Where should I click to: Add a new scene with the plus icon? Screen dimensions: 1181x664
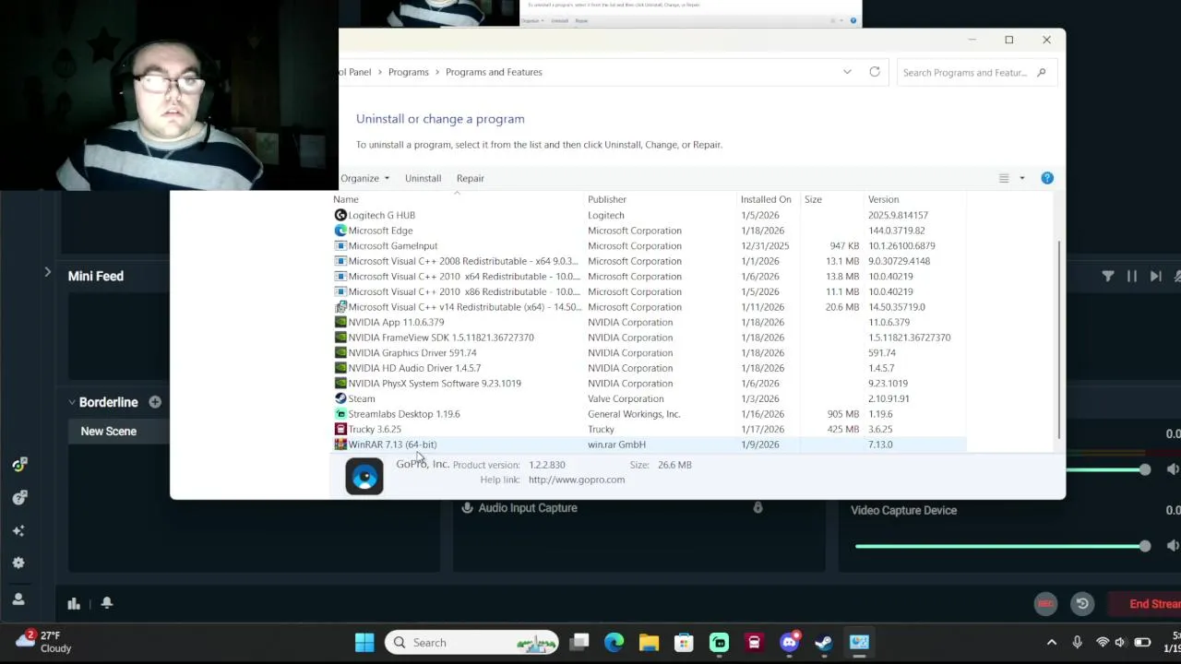(x=155, y=402)
